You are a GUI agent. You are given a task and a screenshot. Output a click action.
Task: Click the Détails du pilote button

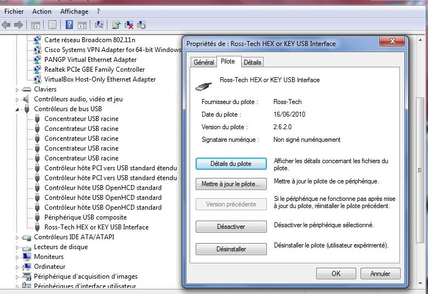click(231, 164)
